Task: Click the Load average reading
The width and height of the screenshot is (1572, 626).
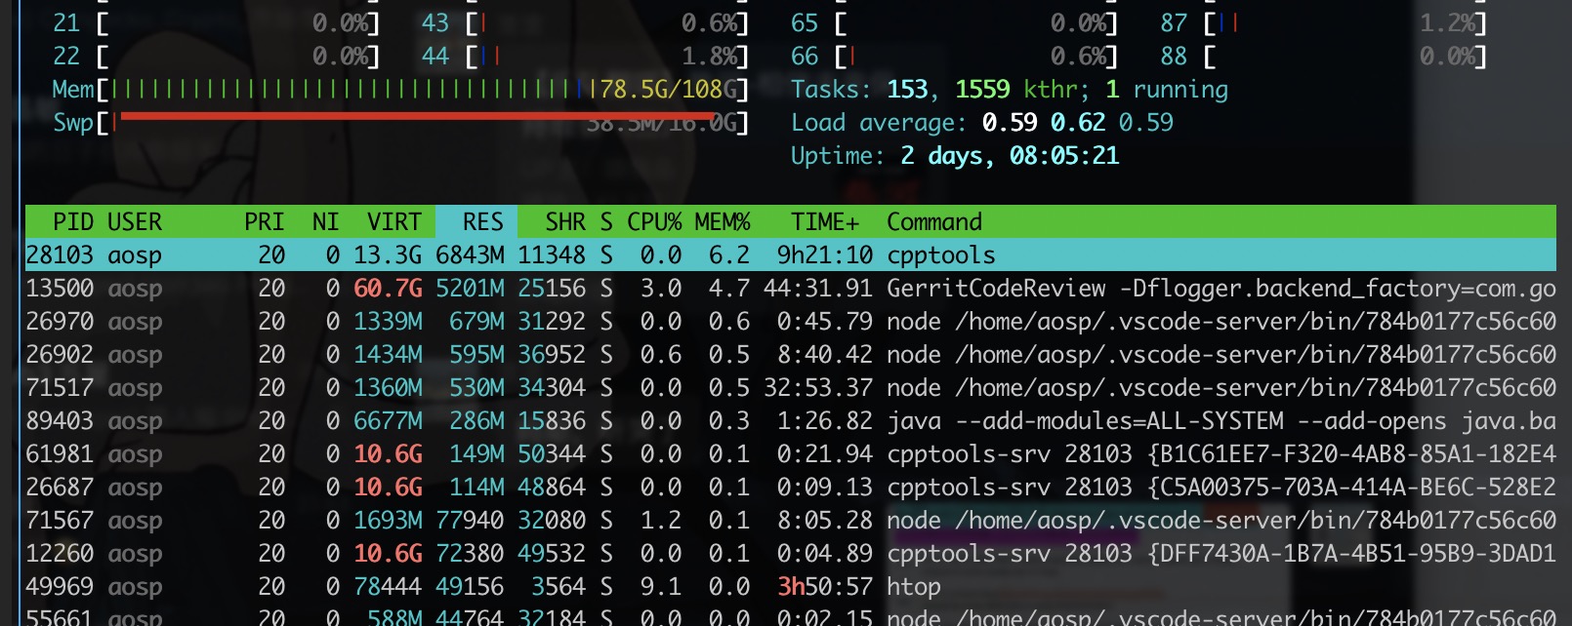Action: pos(981,123)
